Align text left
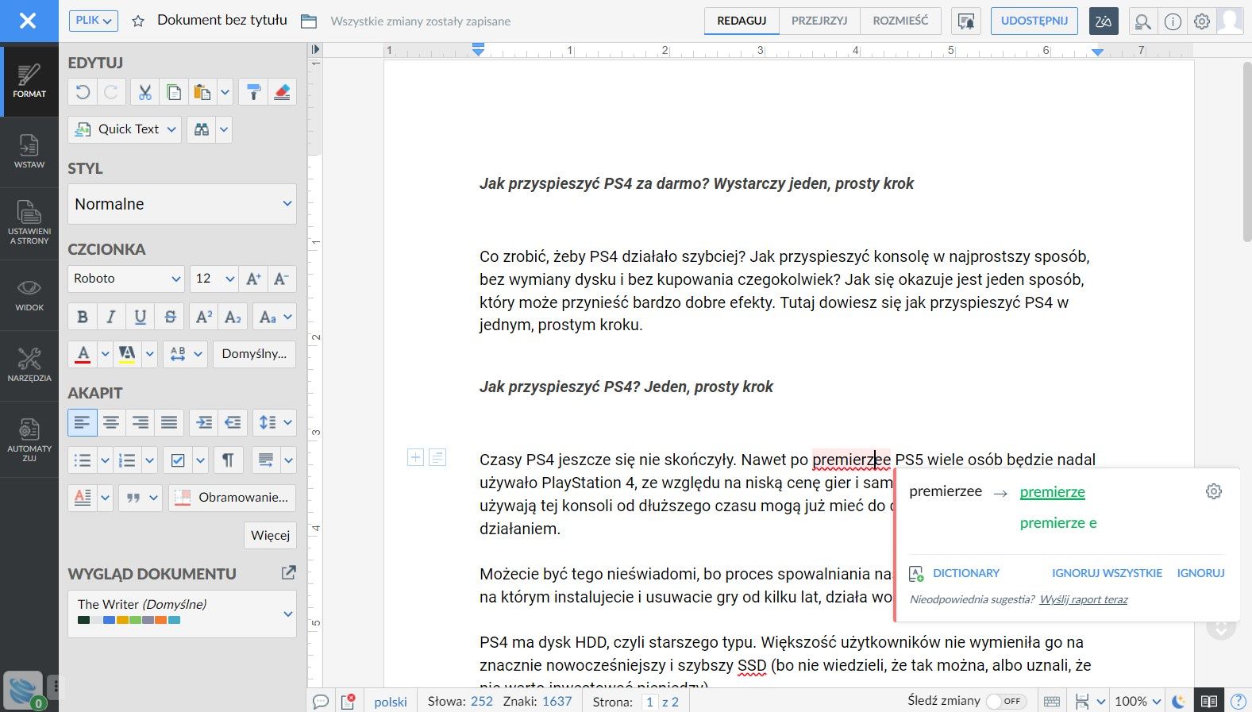This screenshot has height=712, width=1252. point(83,422)
